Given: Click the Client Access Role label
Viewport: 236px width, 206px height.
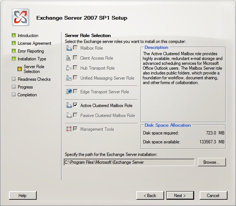Looking at the screenshot, I should 97,58.
